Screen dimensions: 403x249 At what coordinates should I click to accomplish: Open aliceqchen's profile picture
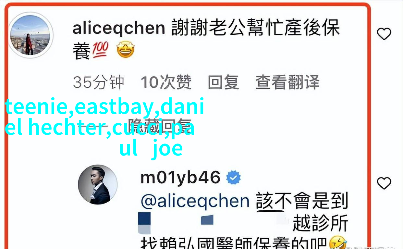[30, 35]
